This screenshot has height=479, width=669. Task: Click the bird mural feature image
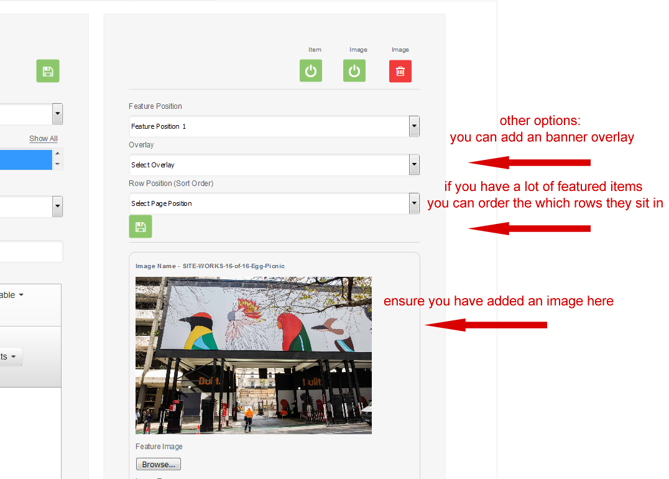tap(254, 355)
